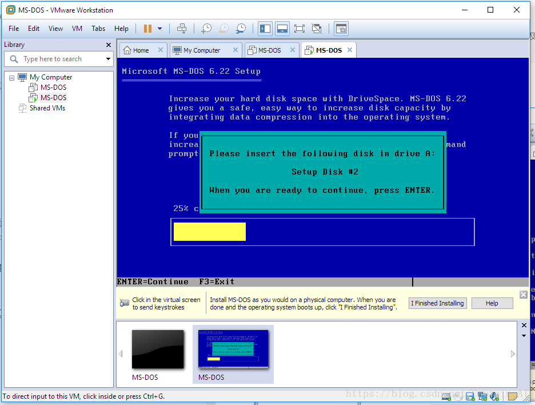Image resolution: width=535 pixels, height=405 pixels.
Task: Open the Help menu
Action: click(x=121, y=29)
